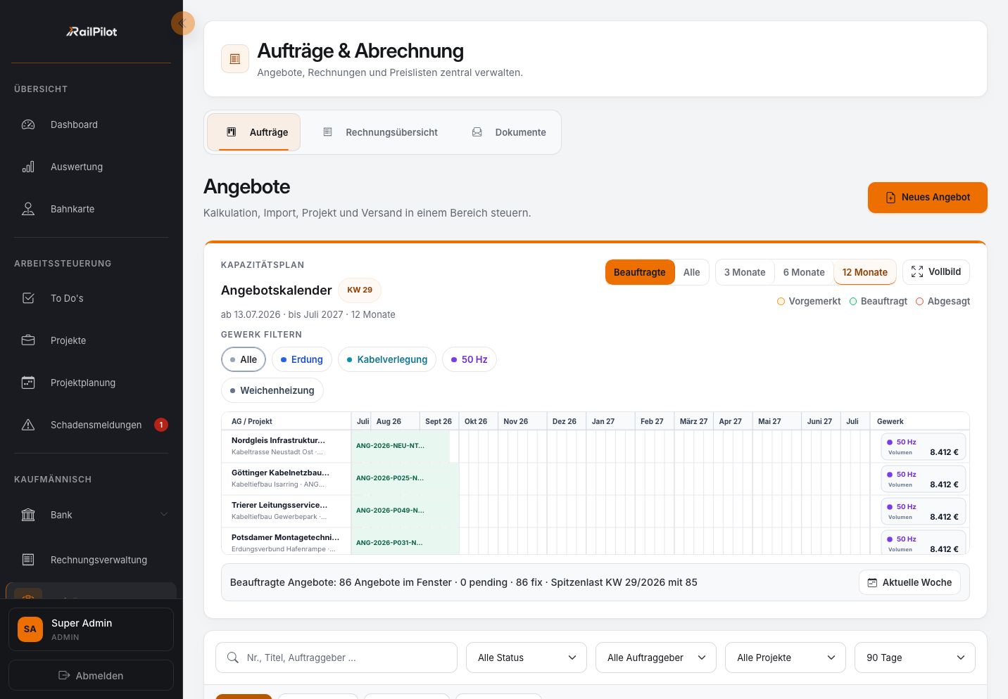Select 6 Monate time range
Screen dimensions: 1008x699
[x=804, y=272]
